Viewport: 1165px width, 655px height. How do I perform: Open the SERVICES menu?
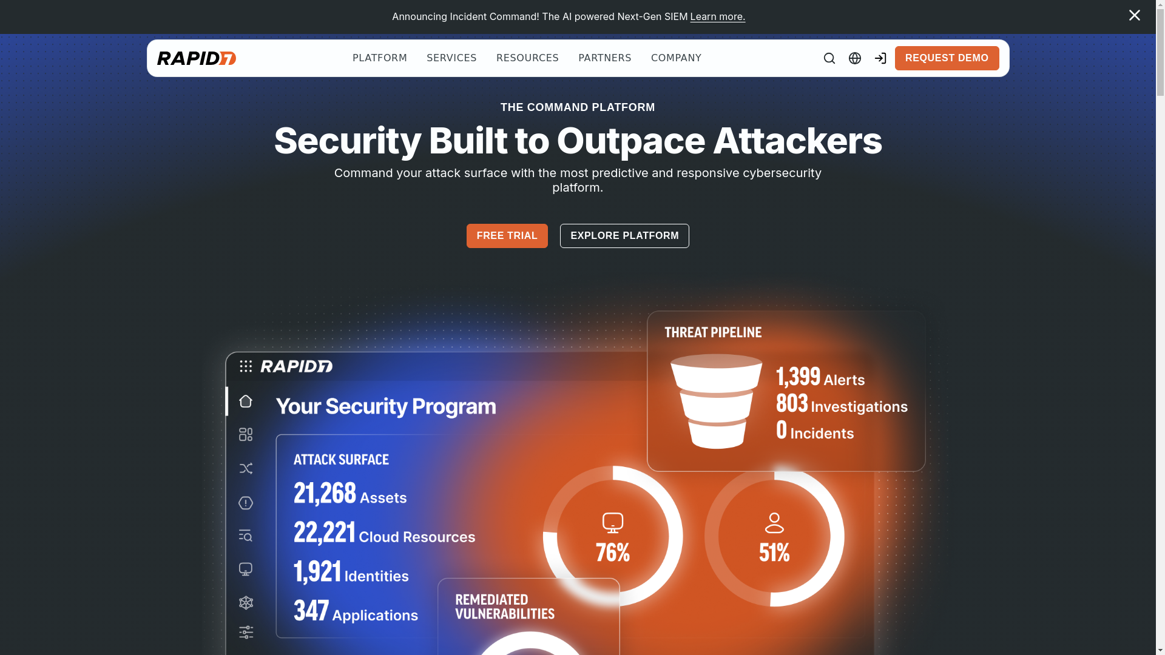pyautogui.click(x=451, y=58)
